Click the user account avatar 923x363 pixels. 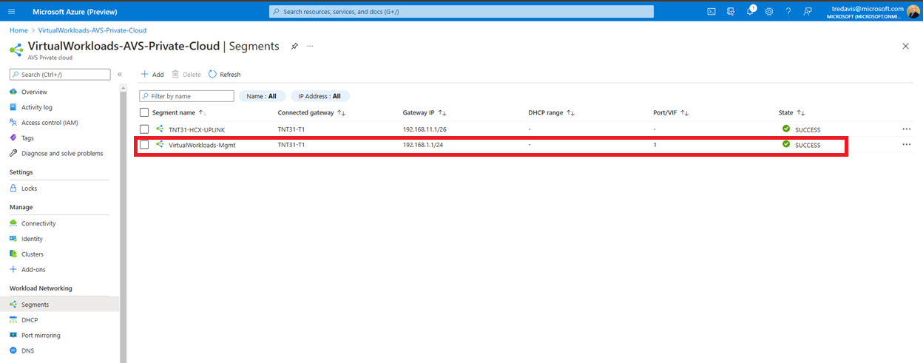[x=913, y=11]
